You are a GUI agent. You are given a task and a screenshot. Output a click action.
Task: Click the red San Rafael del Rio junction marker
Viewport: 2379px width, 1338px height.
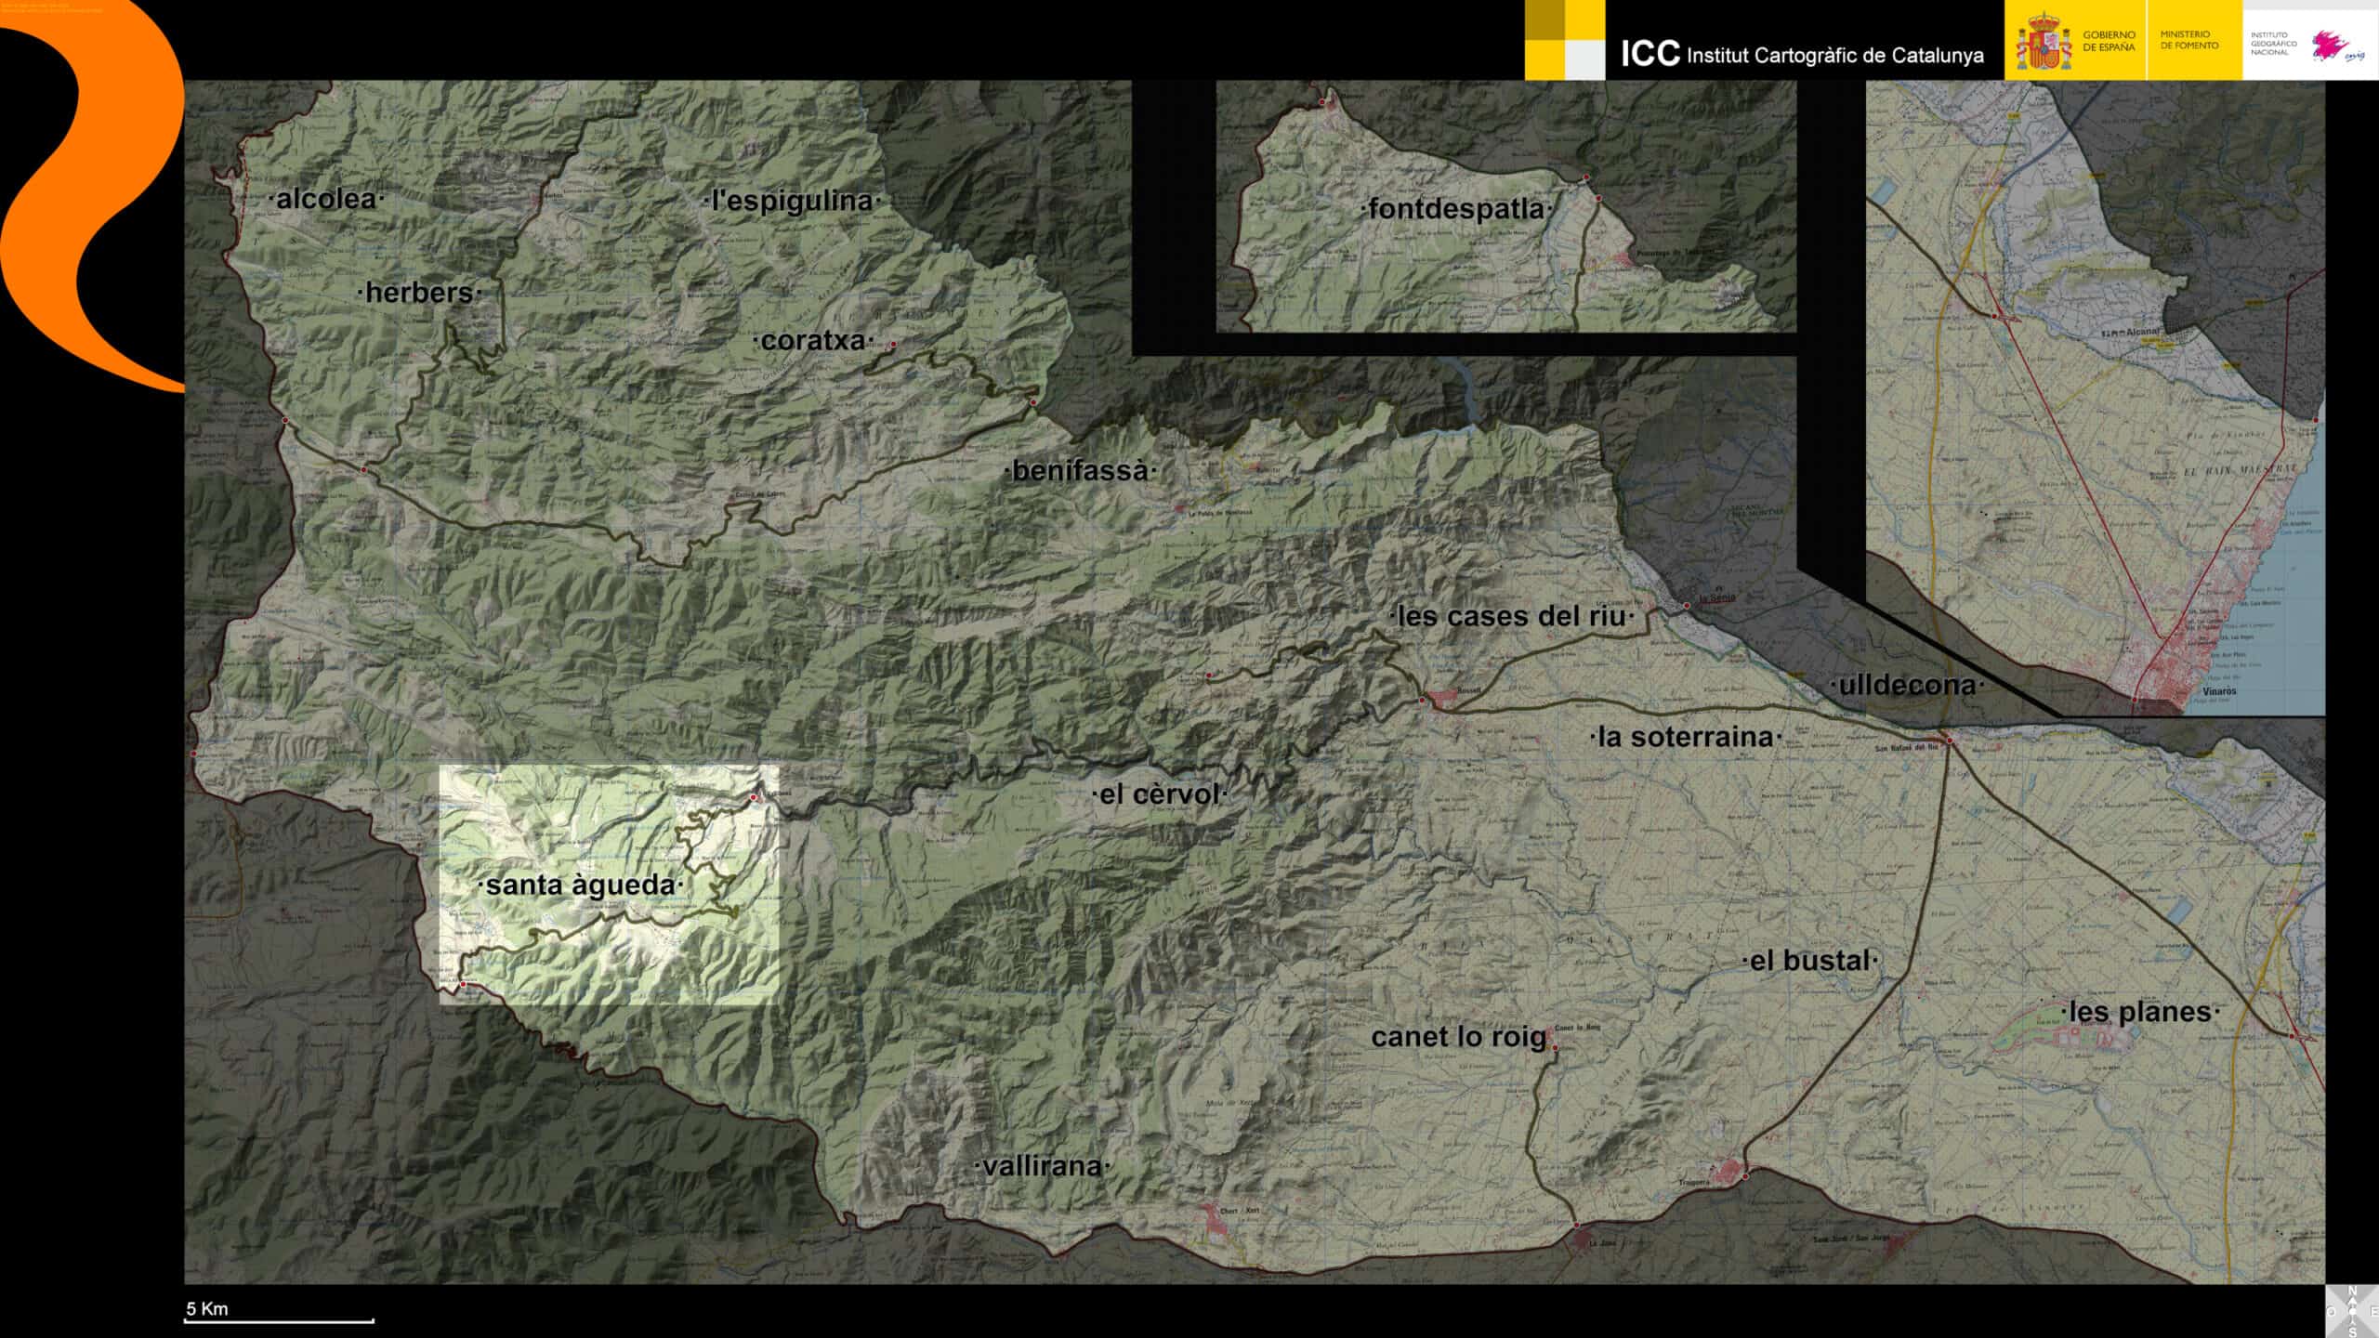point(1949,741)
